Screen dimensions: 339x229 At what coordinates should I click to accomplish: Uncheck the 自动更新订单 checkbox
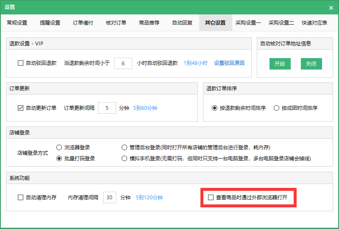(20, 108)
